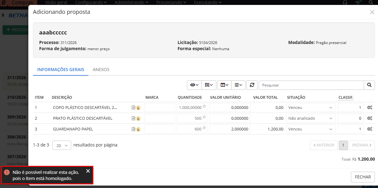Click the FECHAR button
Image resolution: width=378 pixels, height=188 pixels.
363,177
